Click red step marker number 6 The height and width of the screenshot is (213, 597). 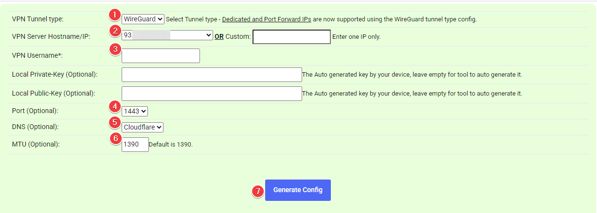pyautogui.click(x=115, y=138)
